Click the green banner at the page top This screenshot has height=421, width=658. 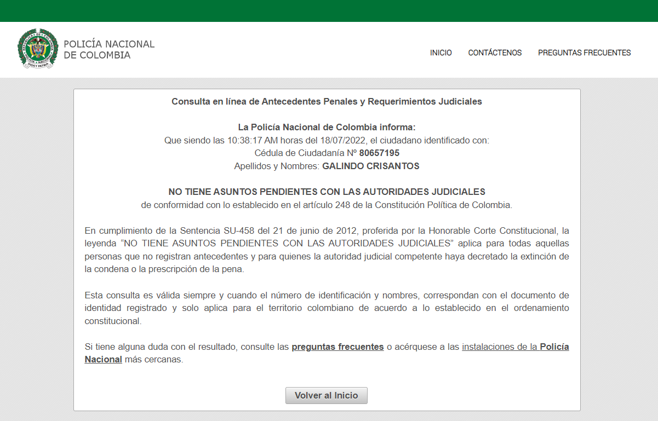[x=329, y=11]
